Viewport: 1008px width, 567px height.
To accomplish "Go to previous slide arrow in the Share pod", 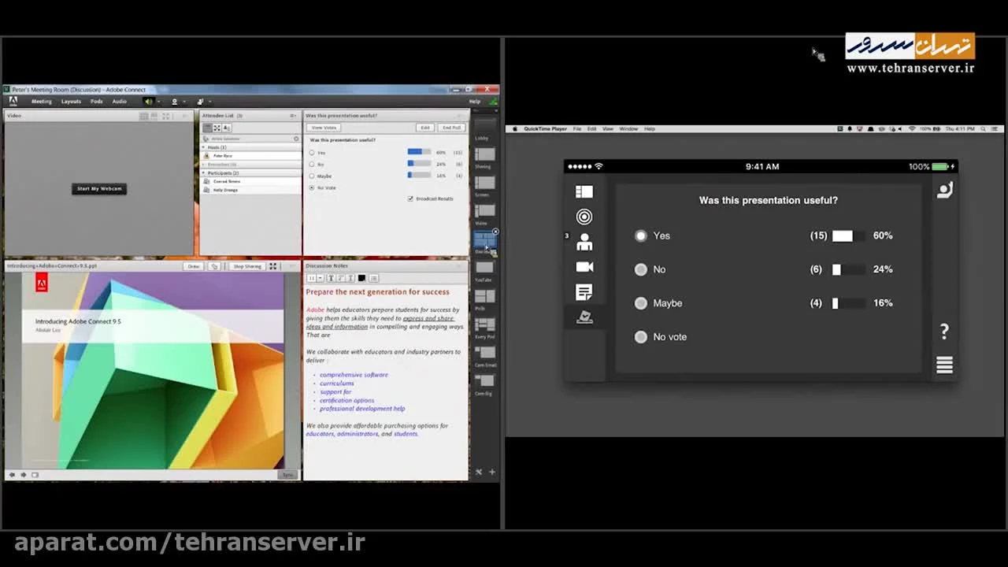I will click(12, 474).
